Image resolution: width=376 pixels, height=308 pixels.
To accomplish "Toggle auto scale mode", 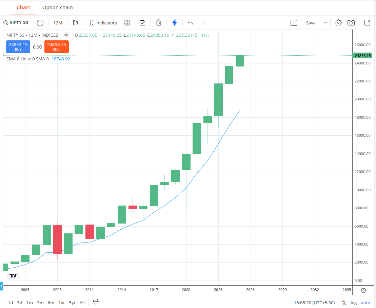I will click(365, 303).
